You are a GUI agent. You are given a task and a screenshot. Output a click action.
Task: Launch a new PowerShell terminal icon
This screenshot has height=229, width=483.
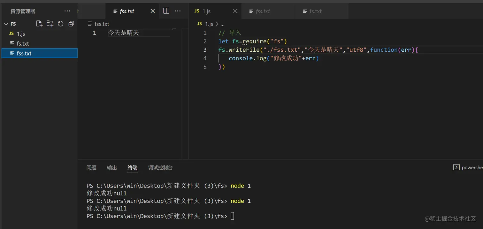[x=456, y=167]
